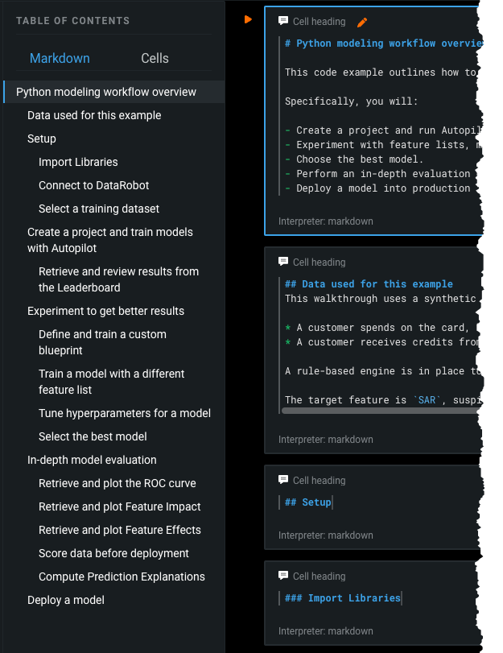The width and height of the screenshot is (503, 653).
Task: Click horizontal scrollbar in Data used cell
Action: [378, 411]
